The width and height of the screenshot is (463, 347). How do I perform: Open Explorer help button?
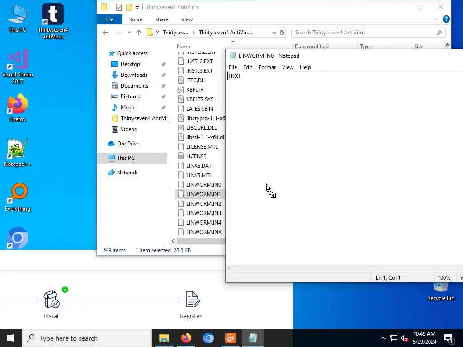(x=446, y=19)
